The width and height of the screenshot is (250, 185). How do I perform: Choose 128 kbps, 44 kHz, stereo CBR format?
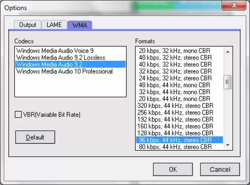(x=175, y=133)
